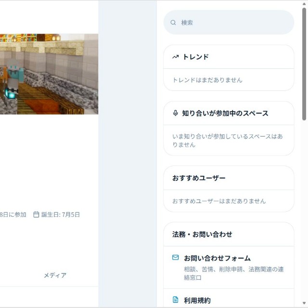Focus the 検索 search input field
Image resolution: width=308 pixels, height=308 pixels.
[x=233, y=23]
